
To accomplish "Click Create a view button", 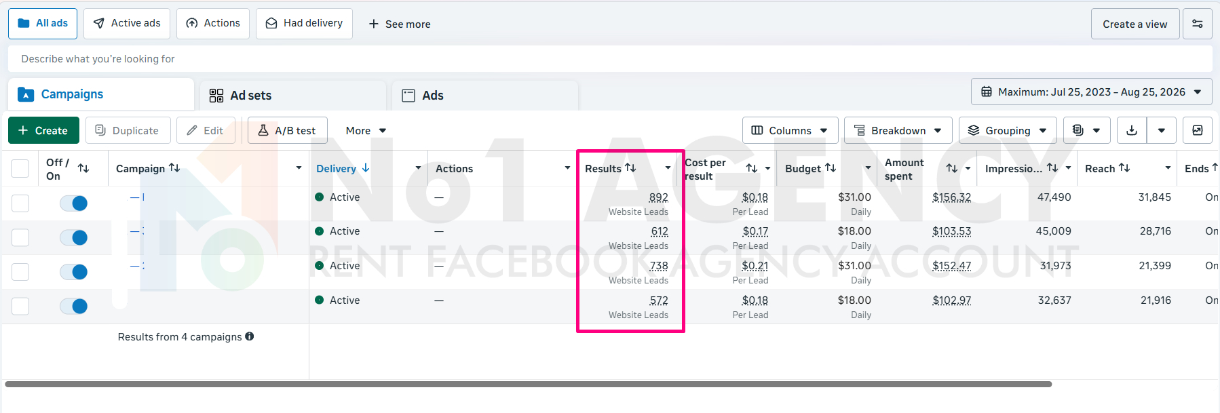I will [x=1135, y=24].
